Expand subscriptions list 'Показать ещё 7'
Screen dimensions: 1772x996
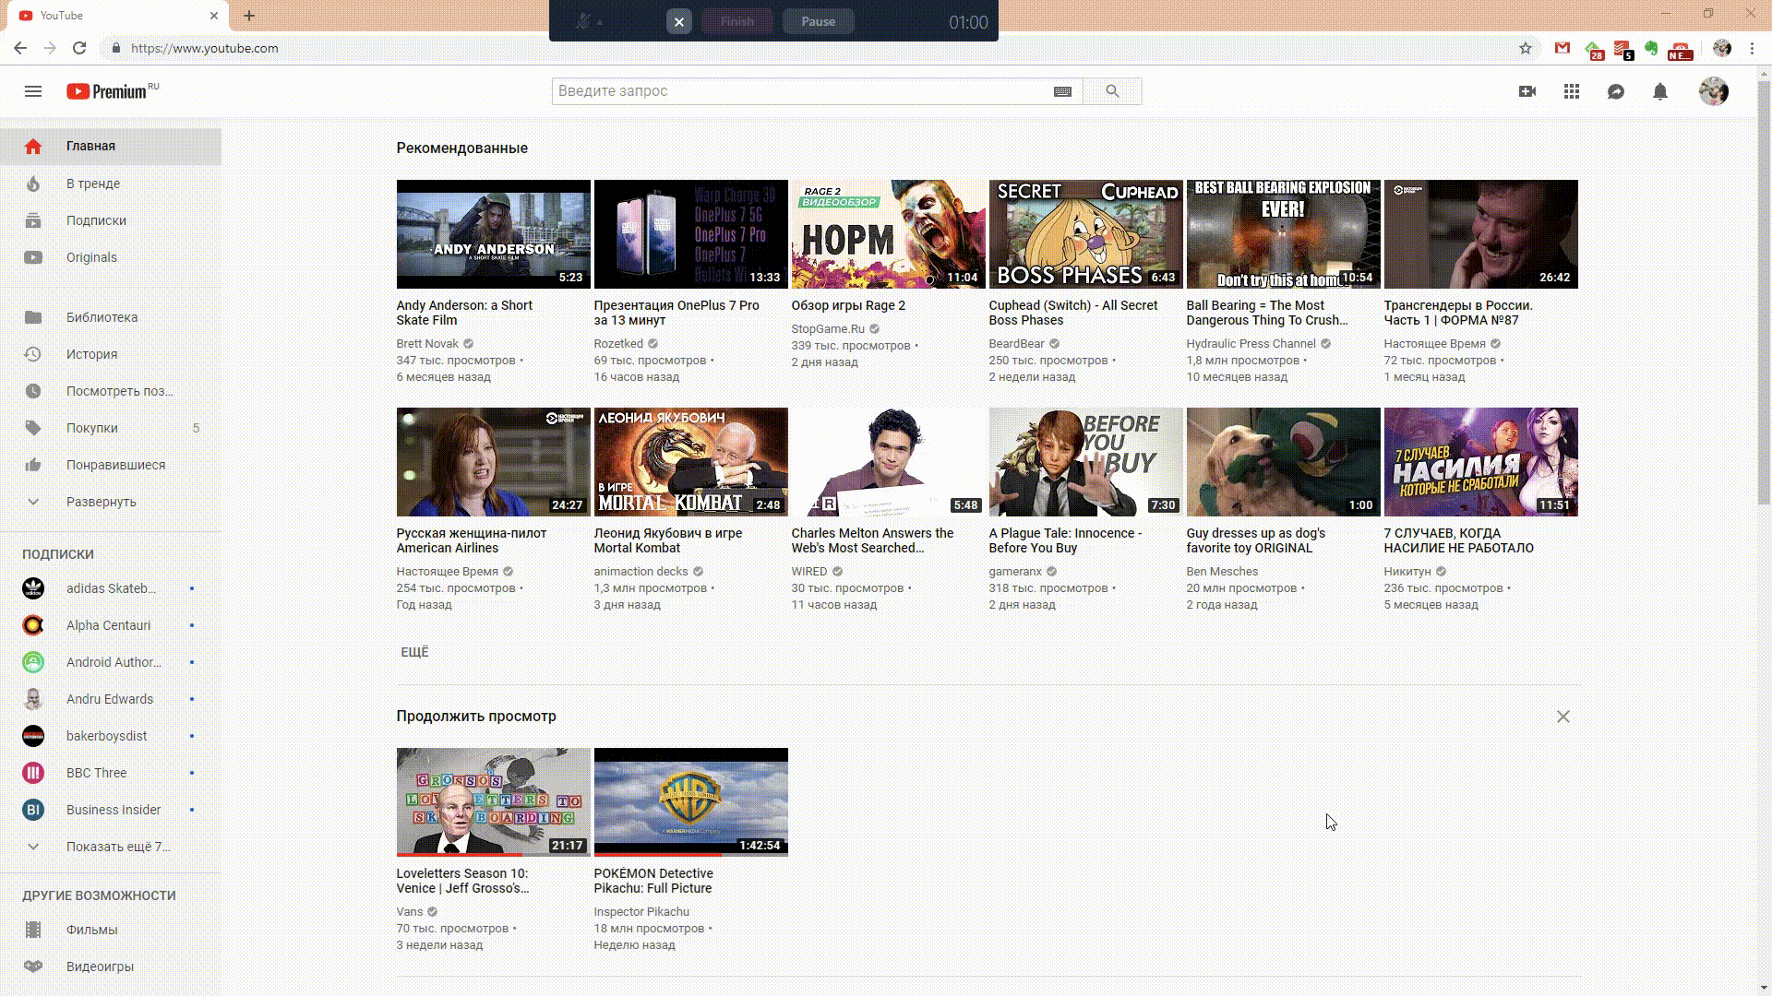(117, 847)
